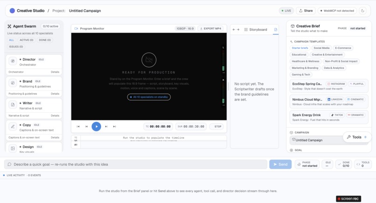Click the 1080P 16:9 resolution badge
The height and width of the screenshot is (203, 376).
coord(185,28)
